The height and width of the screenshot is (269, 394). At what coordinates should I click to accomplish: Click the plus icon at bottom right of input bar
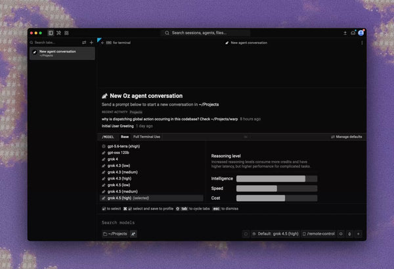[359, 234]
